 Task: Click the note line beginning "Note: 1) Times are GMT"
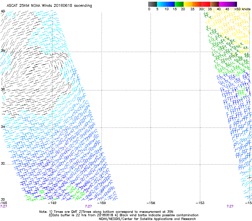(x=106, y=212)
